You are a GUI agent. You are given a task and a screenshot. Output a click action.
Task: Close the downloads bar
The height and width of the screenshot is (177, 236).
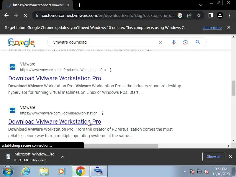(231, 157)
